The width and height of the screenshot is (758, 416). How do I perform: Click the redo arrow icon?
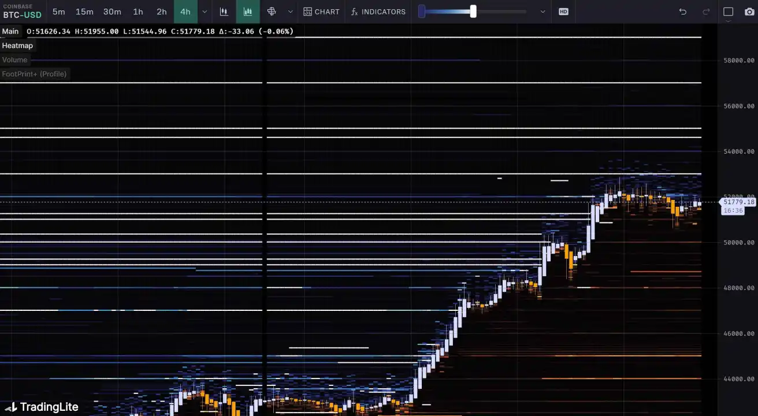[706, 12]
